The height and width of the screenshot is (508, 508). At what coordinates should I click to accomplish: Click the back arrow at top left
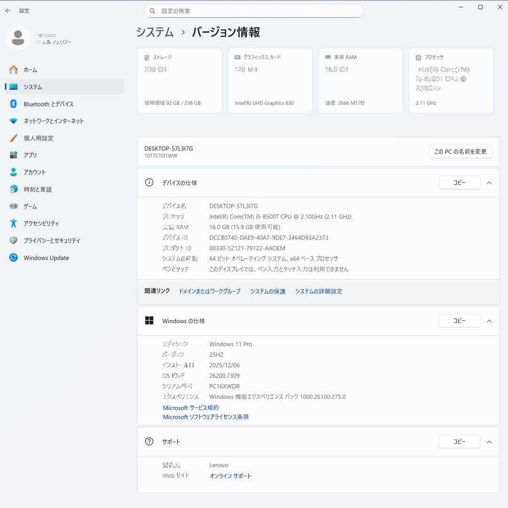click(8, 10)
